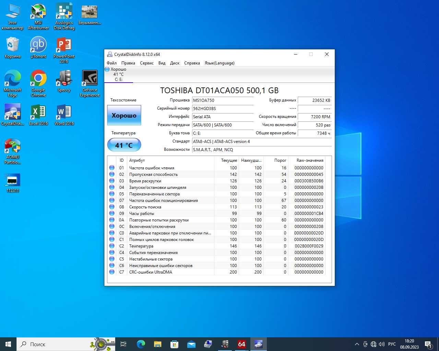The height and width of the screenshot is (351, 439).
Task: Click the Общее время работы value 7348 ч
Action: [x=315, y=133]
